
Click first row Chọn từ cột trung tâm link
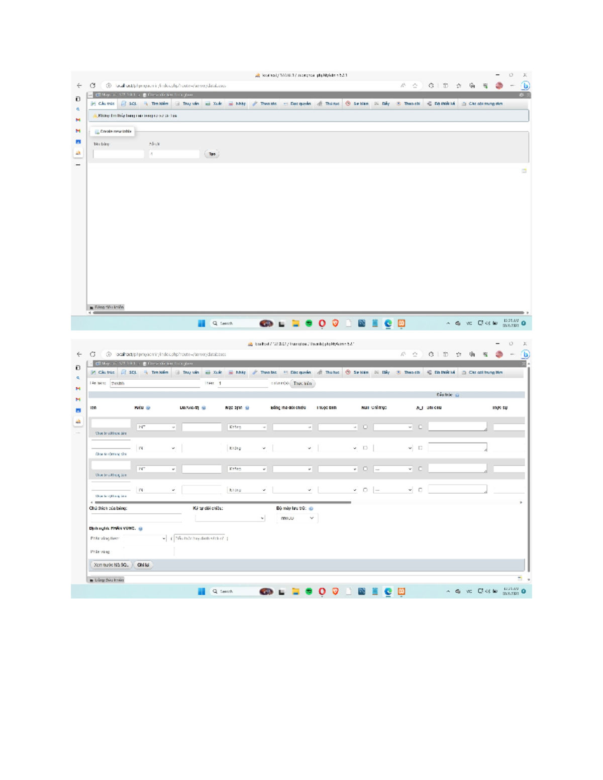pyautogui.click(x=111, y=433)
